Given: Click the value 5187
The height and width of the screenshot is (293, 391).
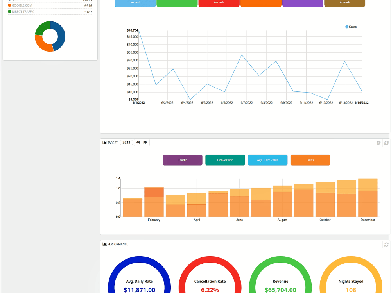Looking at the screenshot, I should coord(88,12).
